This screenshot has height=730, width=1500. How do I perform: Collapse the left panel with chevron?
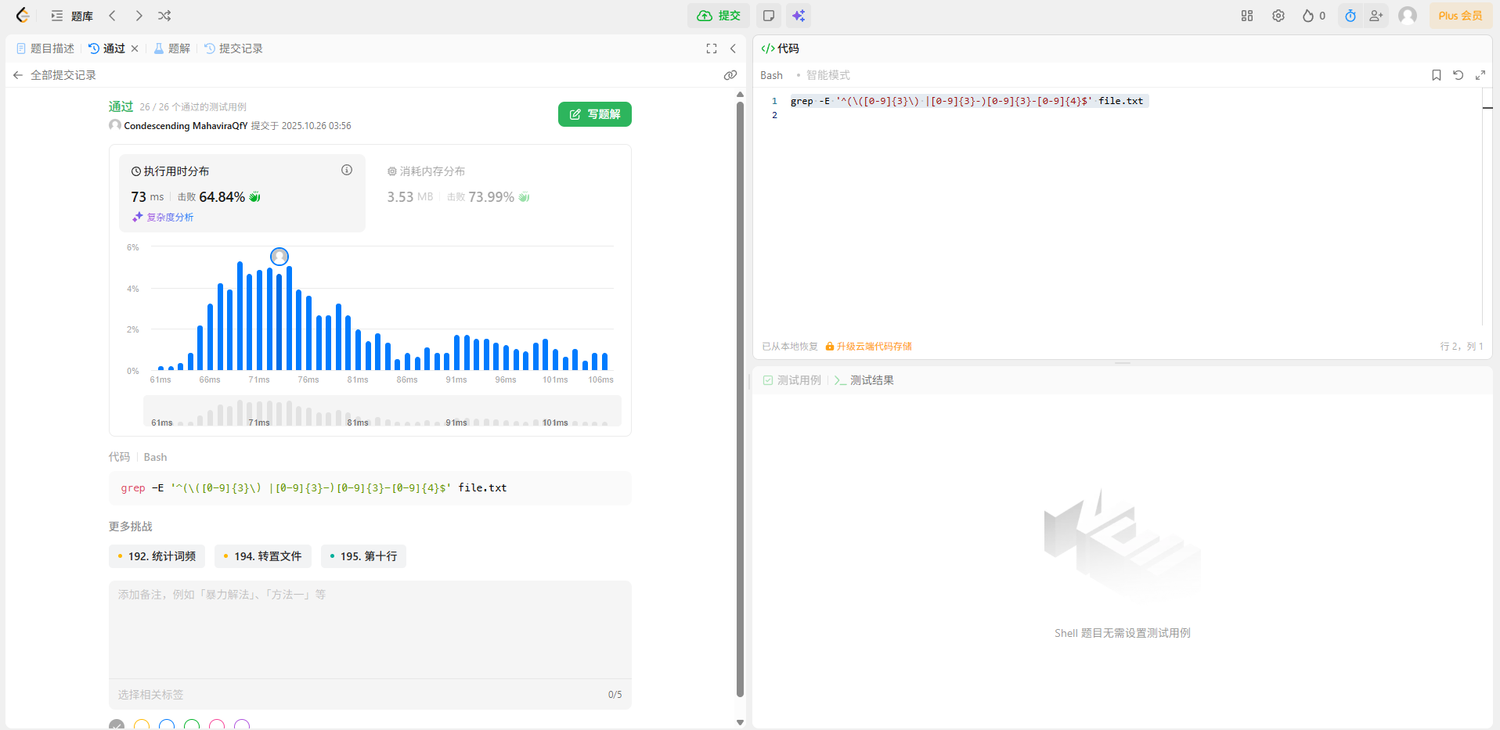coord(733,49)
